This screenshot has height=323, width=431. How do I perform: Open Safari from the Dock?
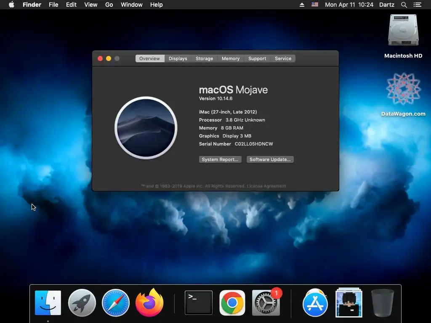pyautogui.click(x=116, y=303)
